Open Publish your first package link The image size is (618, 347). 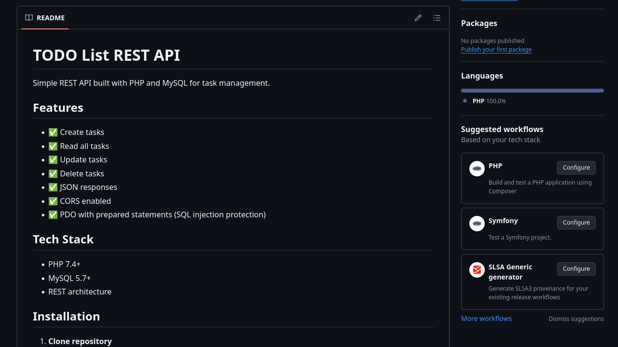496,50
